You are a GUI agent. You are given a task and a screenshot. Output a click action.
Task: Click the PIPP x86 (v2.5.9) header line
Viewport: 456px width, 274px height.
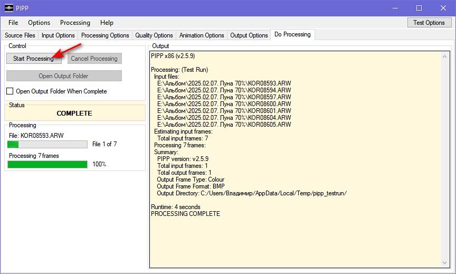173,56
